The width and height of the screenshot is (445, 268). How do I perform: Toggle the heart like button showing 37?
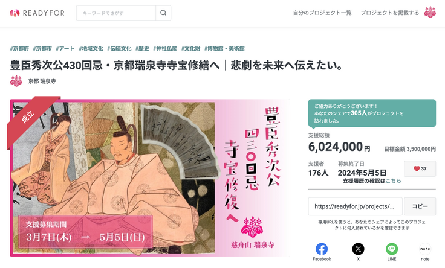tap(420, 169)
